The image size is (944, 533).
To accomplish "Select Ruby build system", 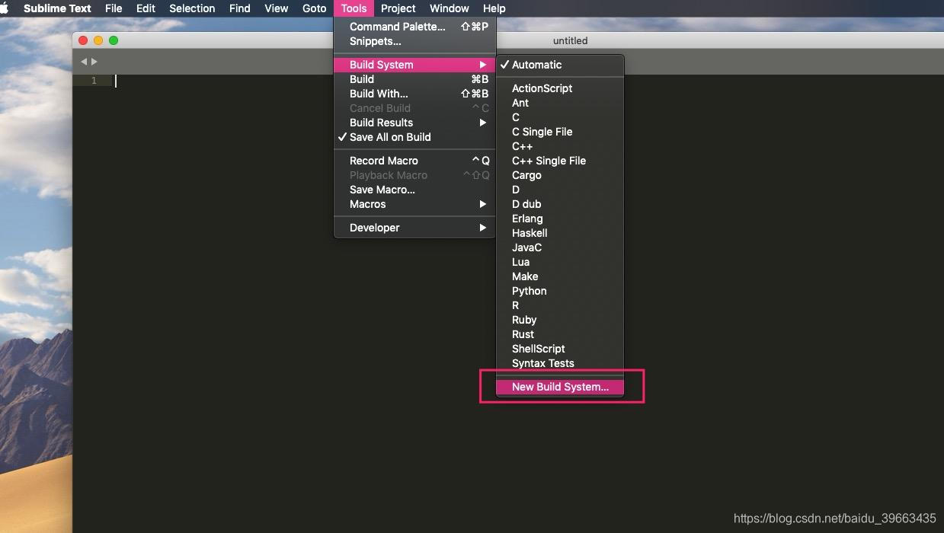I will 560,320.
